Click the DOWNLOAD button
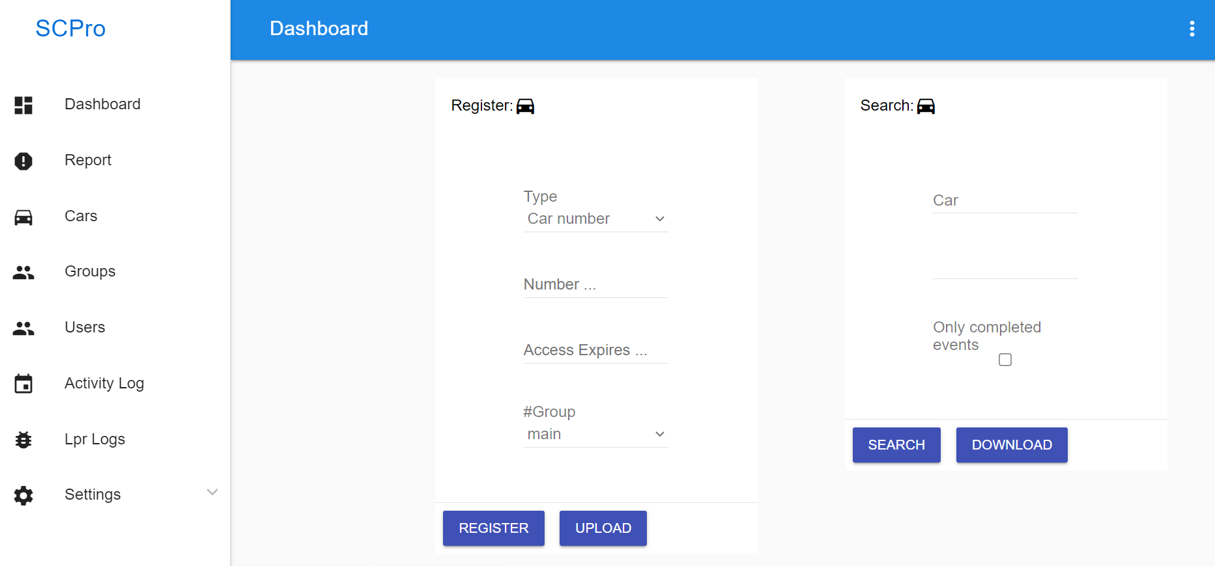This screenshot has width=1215, height=566. 1012,445
